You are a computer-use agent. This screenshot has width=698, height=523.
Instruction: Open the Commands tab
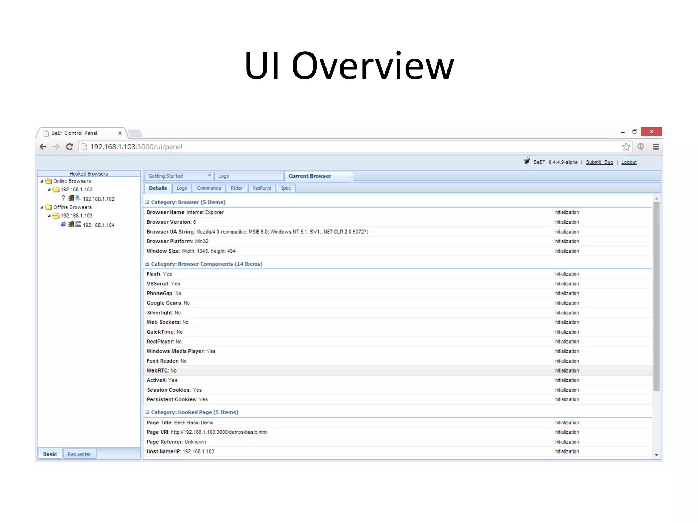[x=209, y=188]
